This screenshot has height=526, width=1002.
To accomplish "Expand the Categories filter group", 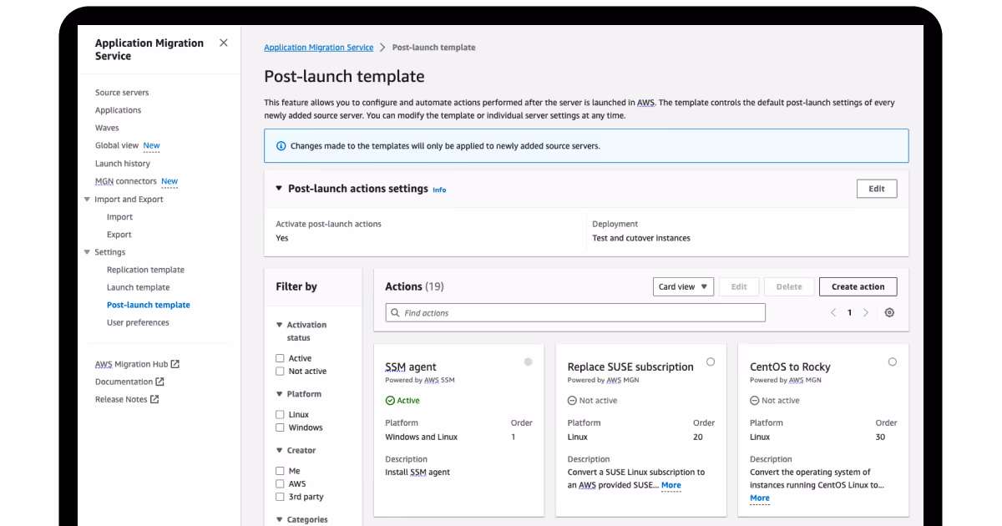I will click(280, 518).
